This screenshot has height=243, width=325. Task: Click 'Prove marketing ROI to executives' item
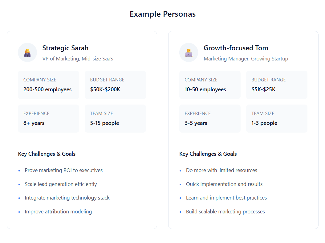point(64,170)
